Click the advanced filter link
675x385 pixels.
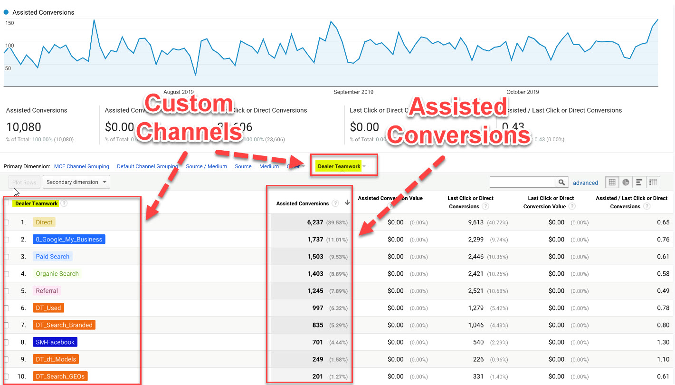[585, 183]
